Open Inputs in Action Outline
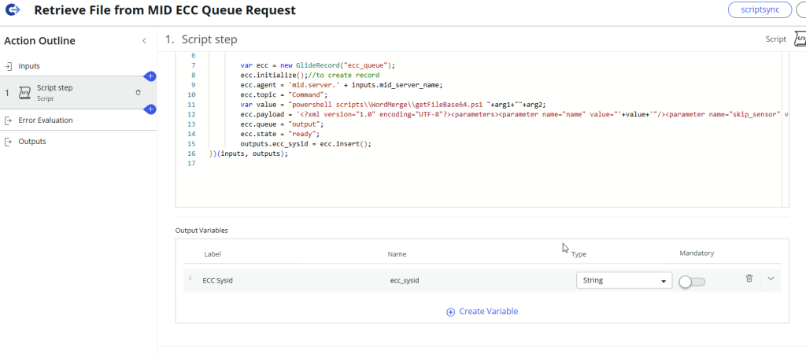The height and width of the screenshot is (355, 806). [x=30, y=66]
